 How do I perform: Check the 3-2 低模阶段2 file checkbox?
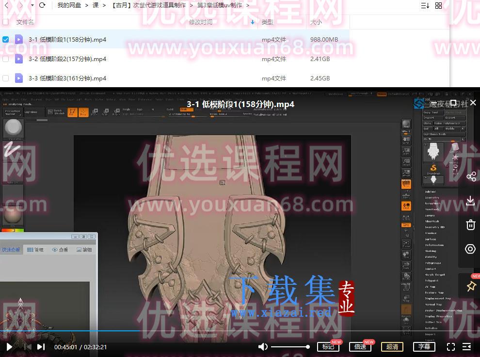tap(5, 59)
